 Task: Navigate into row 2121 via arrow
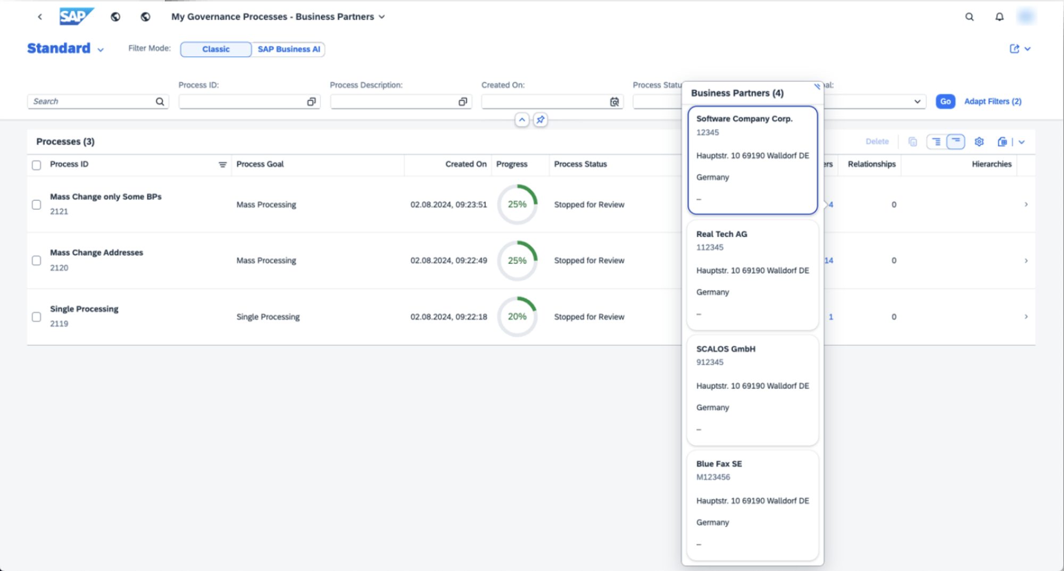tap(1026, 205)
